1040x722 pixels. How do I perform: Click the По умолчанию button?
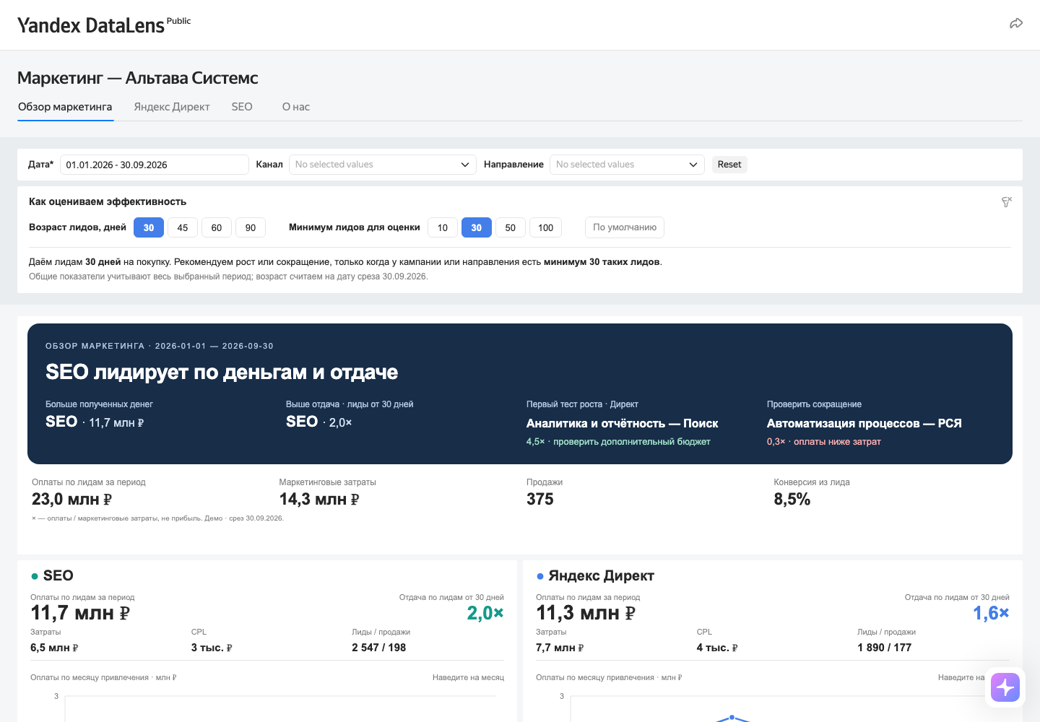pos(625,227)
